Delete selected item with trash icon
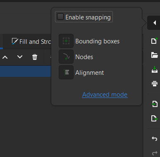 35,57
